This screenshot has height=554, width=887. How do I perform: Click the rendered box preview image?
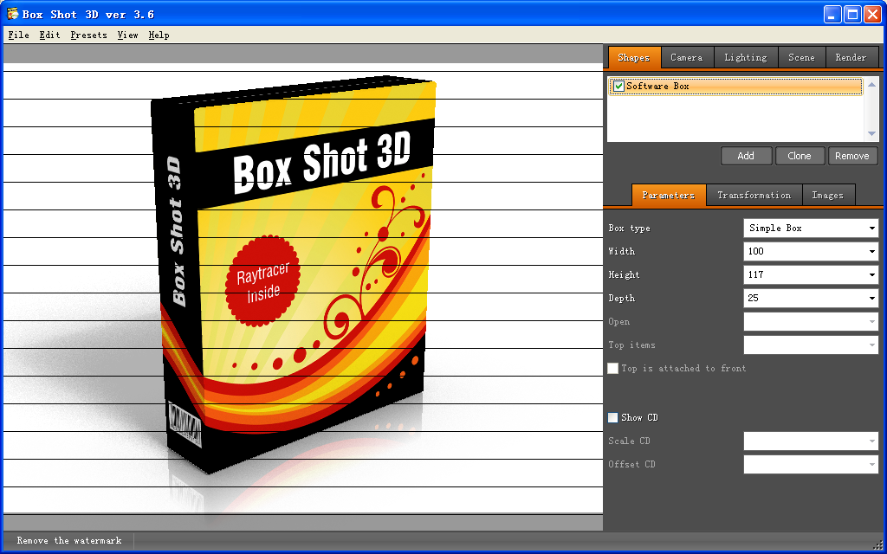tap(302, 288)
